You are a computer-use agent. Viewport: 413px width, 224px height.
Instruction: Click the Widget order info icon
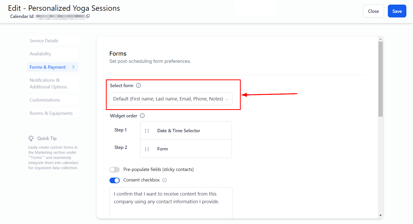tap(142, 116)
